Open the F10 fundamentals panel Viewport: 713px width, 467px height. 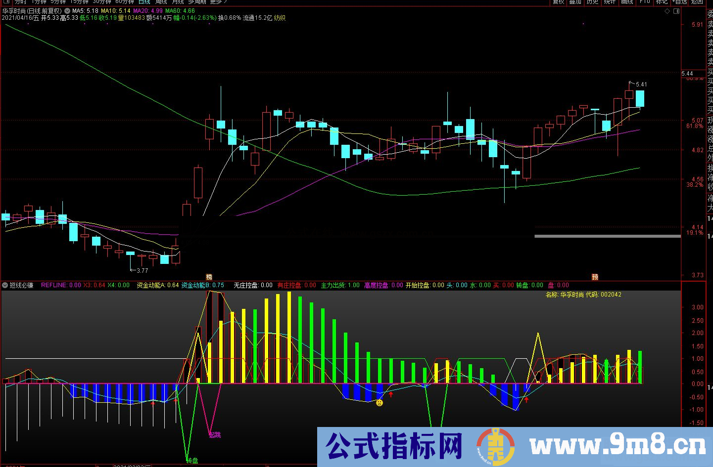tap(644, 2)
